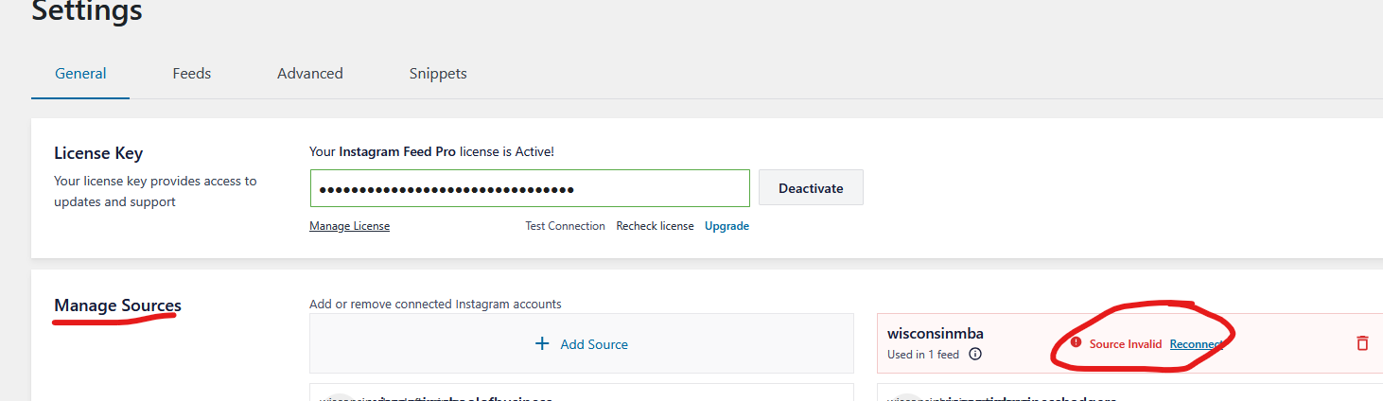Click the License Key section heading
This screenshot has height=401, width=1383.
coord(98,153)
